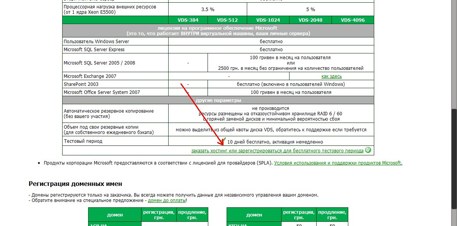The width and height of the screenshot is (457, 226).
Task: Click the VDS-512 column header
Action: click(x=227, y=20)
